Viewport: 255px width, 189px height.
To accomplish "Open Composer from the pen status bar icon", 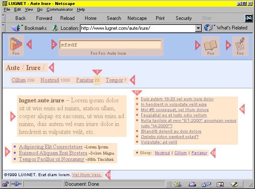I will pyautogui.click(x=234, y=184).
